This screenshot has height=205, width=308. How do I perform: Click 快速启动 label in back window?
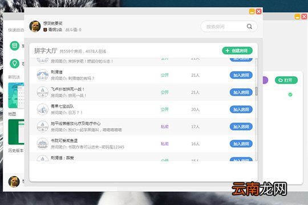point(16,30)
